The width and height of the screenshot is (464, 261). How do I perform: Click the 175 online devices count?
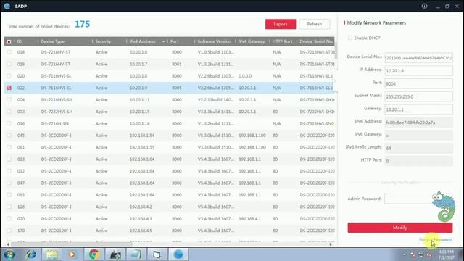(x=82, y=24)
